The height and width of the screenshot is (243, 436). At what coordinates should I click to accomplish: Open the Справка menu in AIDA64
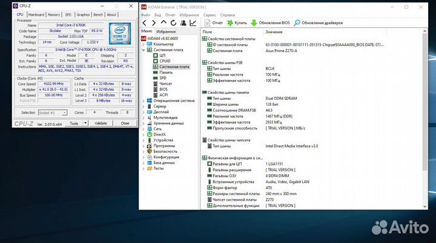[228, 15]
